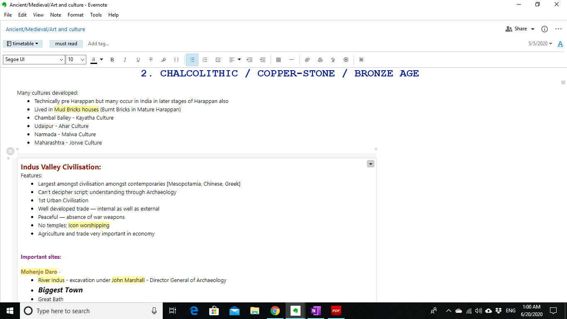Click the Biggest Town bullet
The image size is (567, 319).
61,290
